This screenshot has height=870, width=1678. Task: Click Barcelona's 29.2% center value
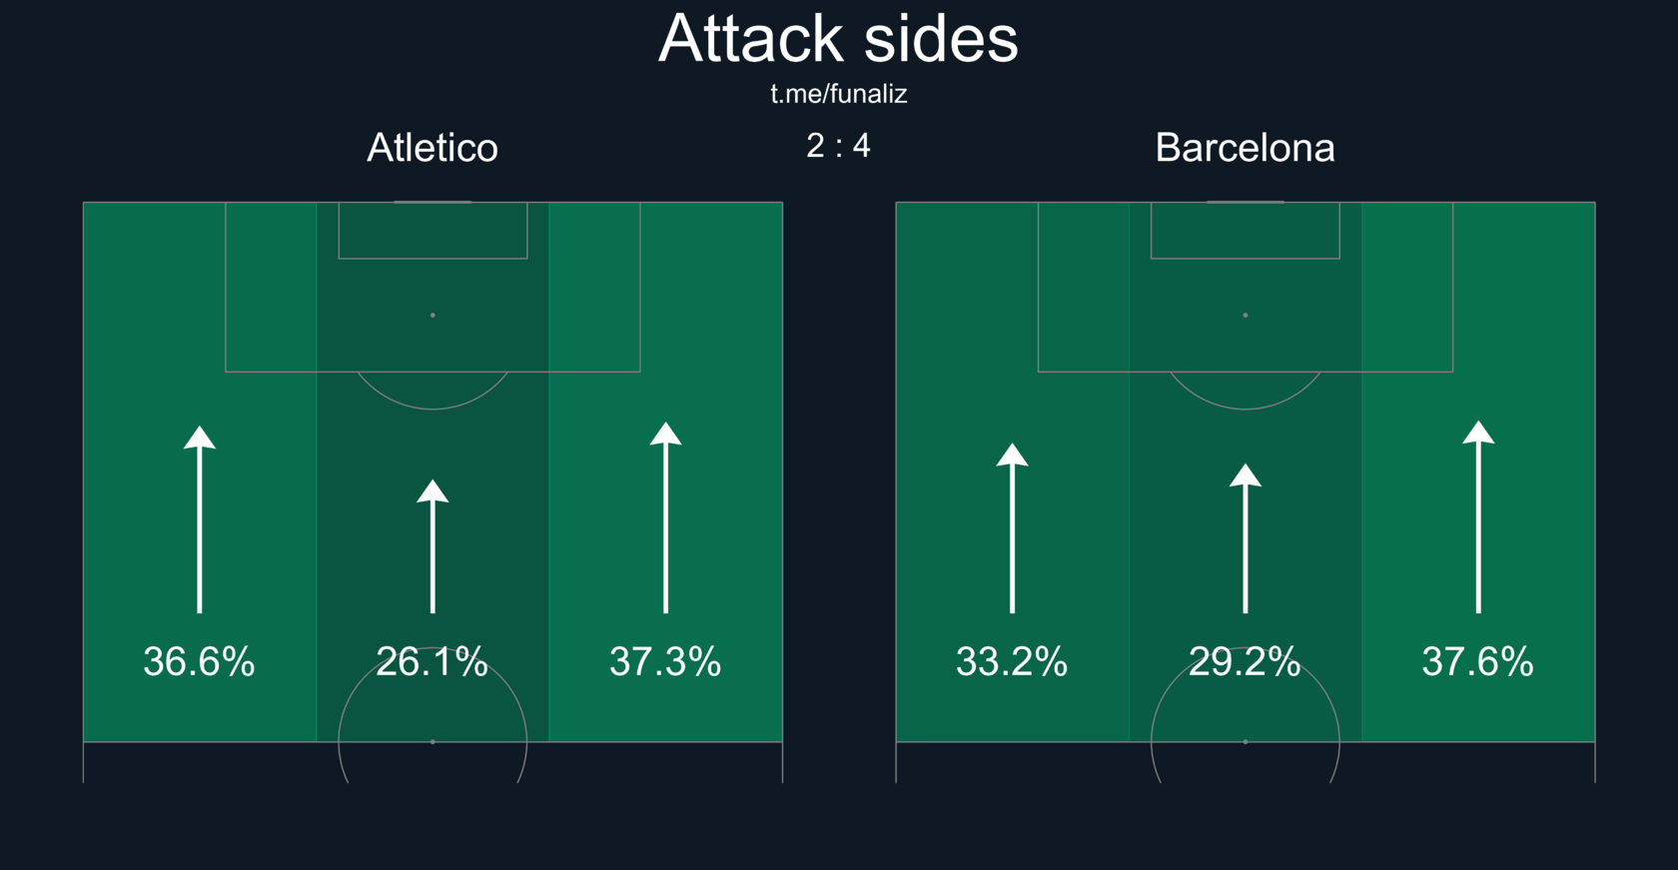1245,661
